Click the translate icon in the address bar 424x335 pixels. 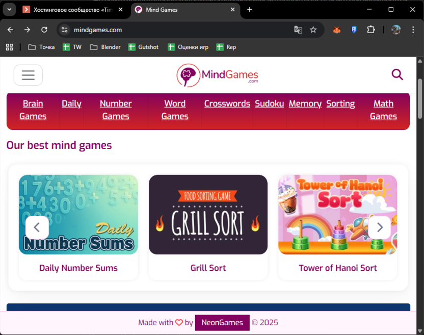(x=298, y=30)
